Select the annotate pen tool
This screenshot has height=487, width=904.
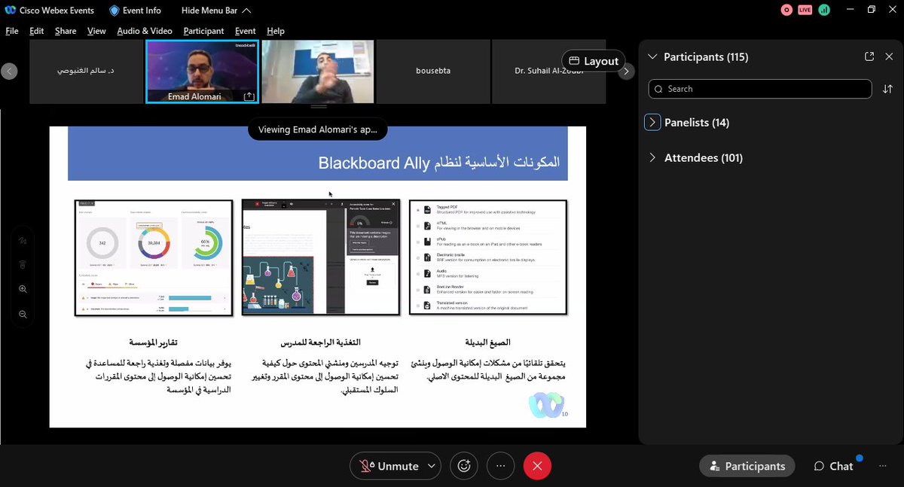click(23, 241)
